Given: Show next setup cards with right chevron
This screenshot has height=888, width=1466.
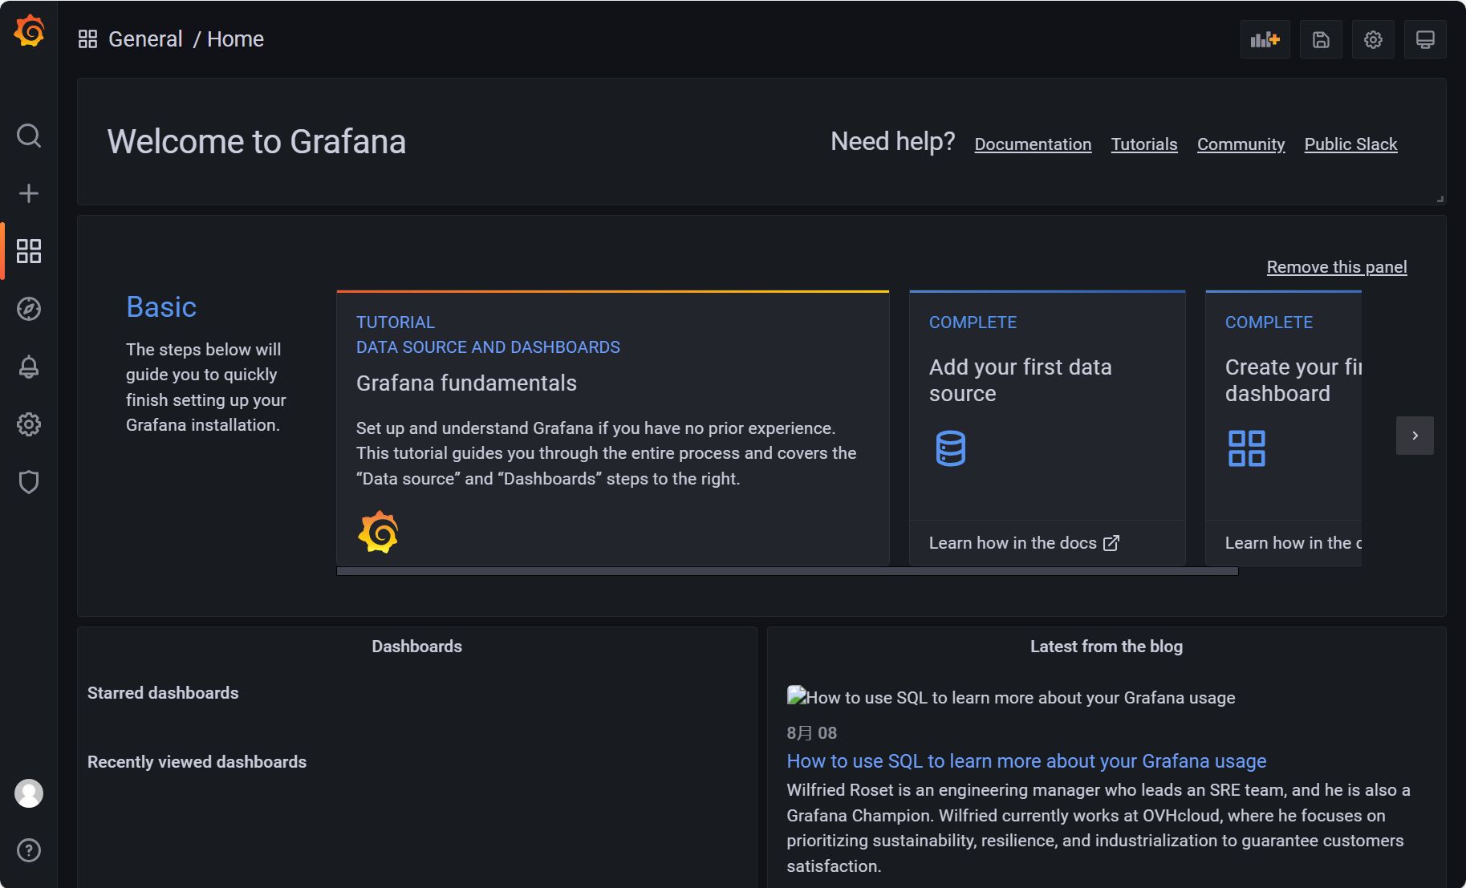Looking at the screenshot, I should tap(1415, 436).
